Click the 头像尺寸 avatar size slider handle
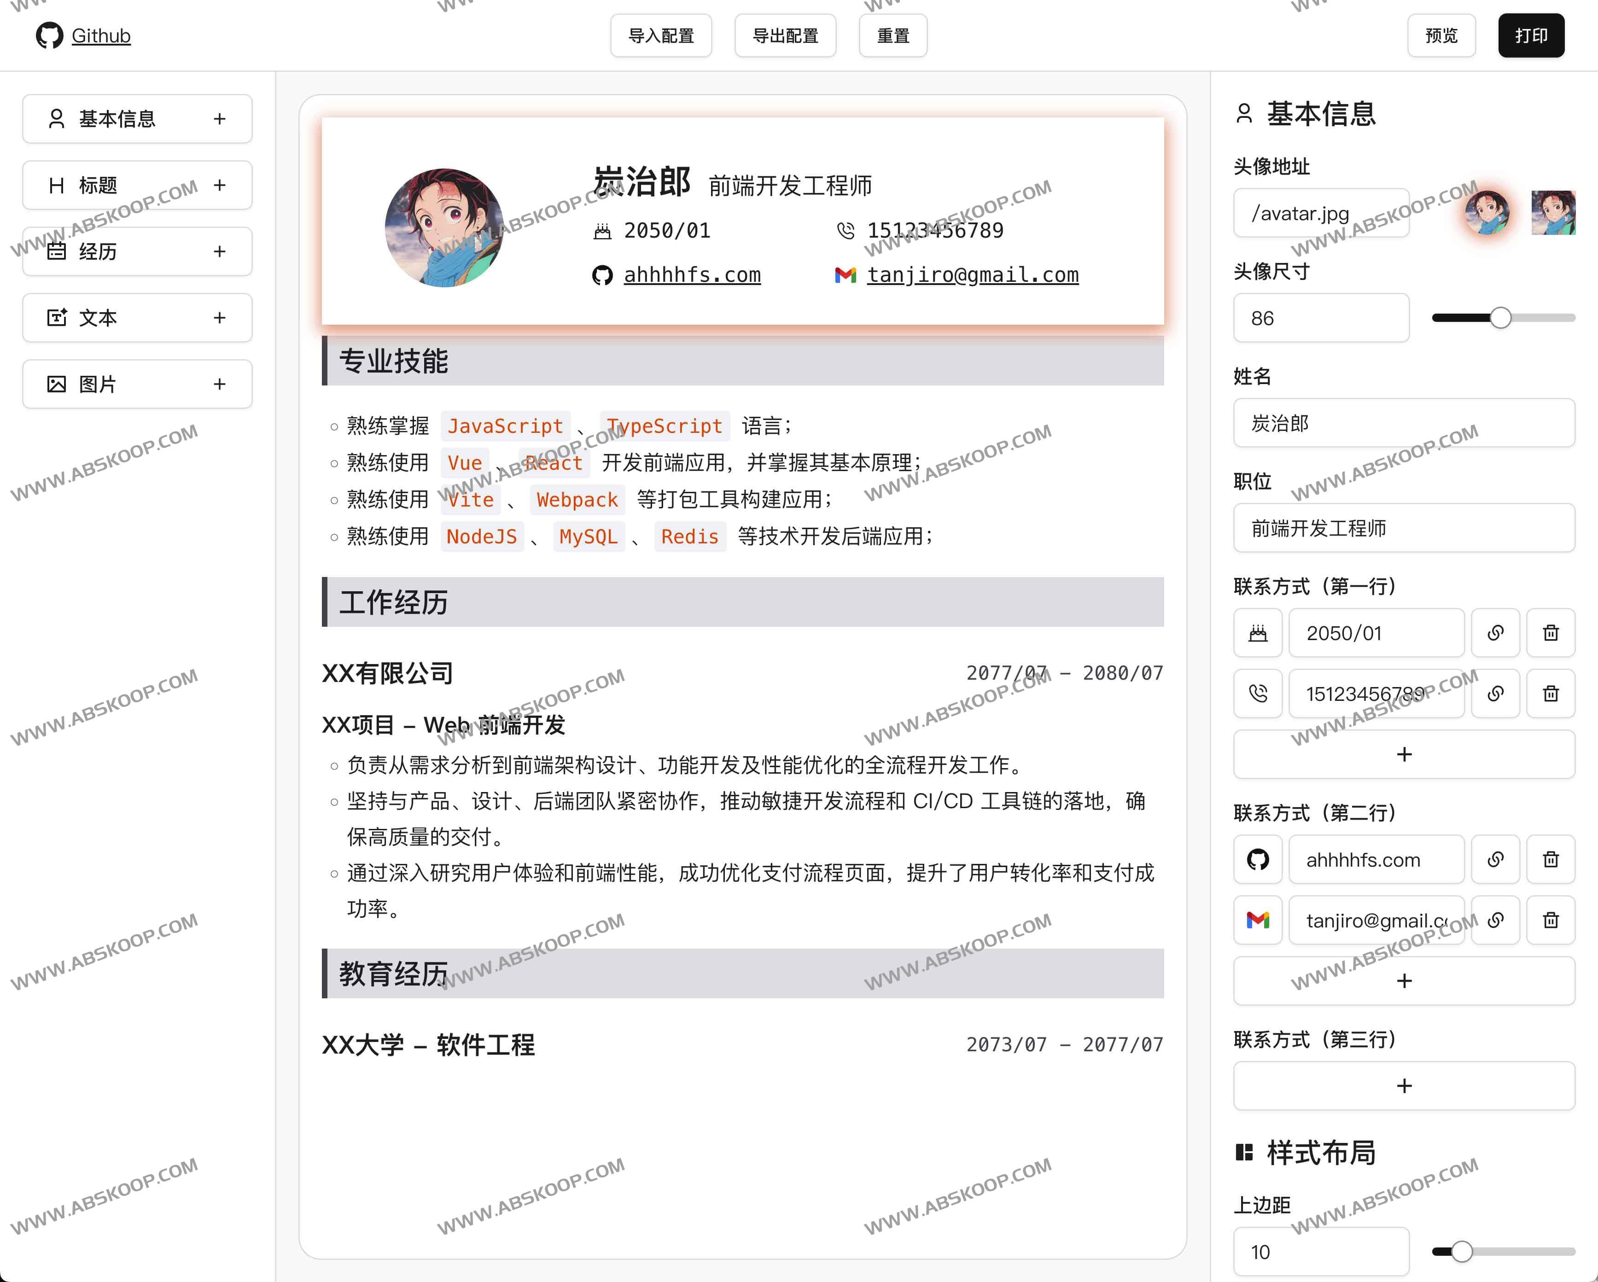The width and height of the screenshot is (1598, 1282). click(x=1500, y=318)
